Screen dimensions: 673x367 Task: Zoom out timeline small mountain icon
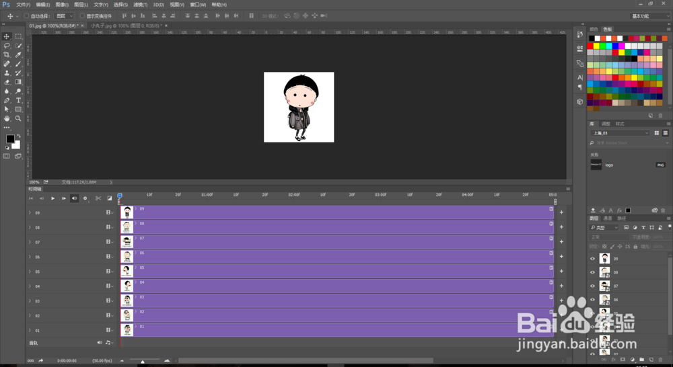tap(122, 360)
